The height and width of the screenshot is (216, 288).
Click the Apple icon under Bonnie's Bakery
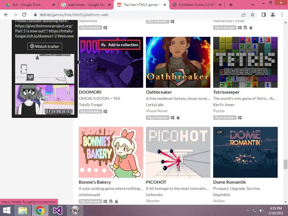click(x=116, y=201)
